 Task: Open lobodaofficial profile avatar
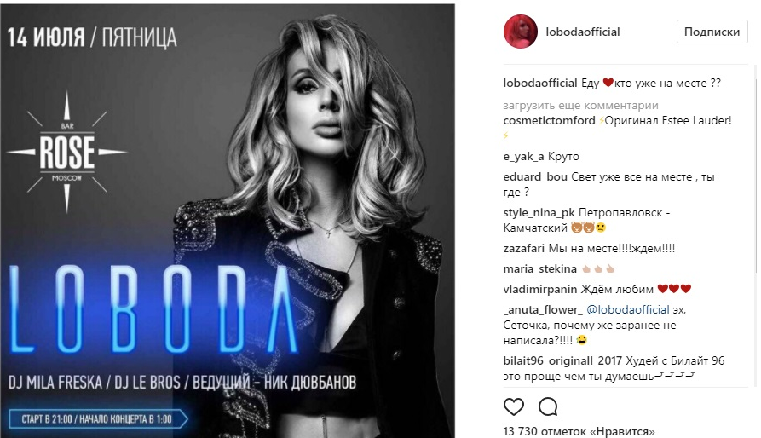point(521,32)
